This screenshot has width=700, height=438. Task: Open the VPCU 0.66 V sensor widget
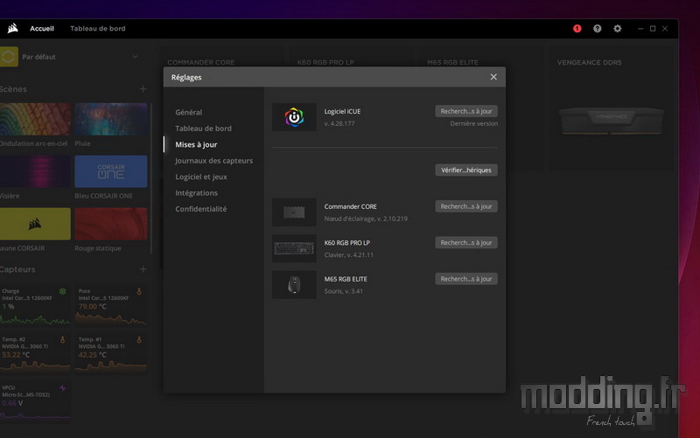tap(35, 402)
